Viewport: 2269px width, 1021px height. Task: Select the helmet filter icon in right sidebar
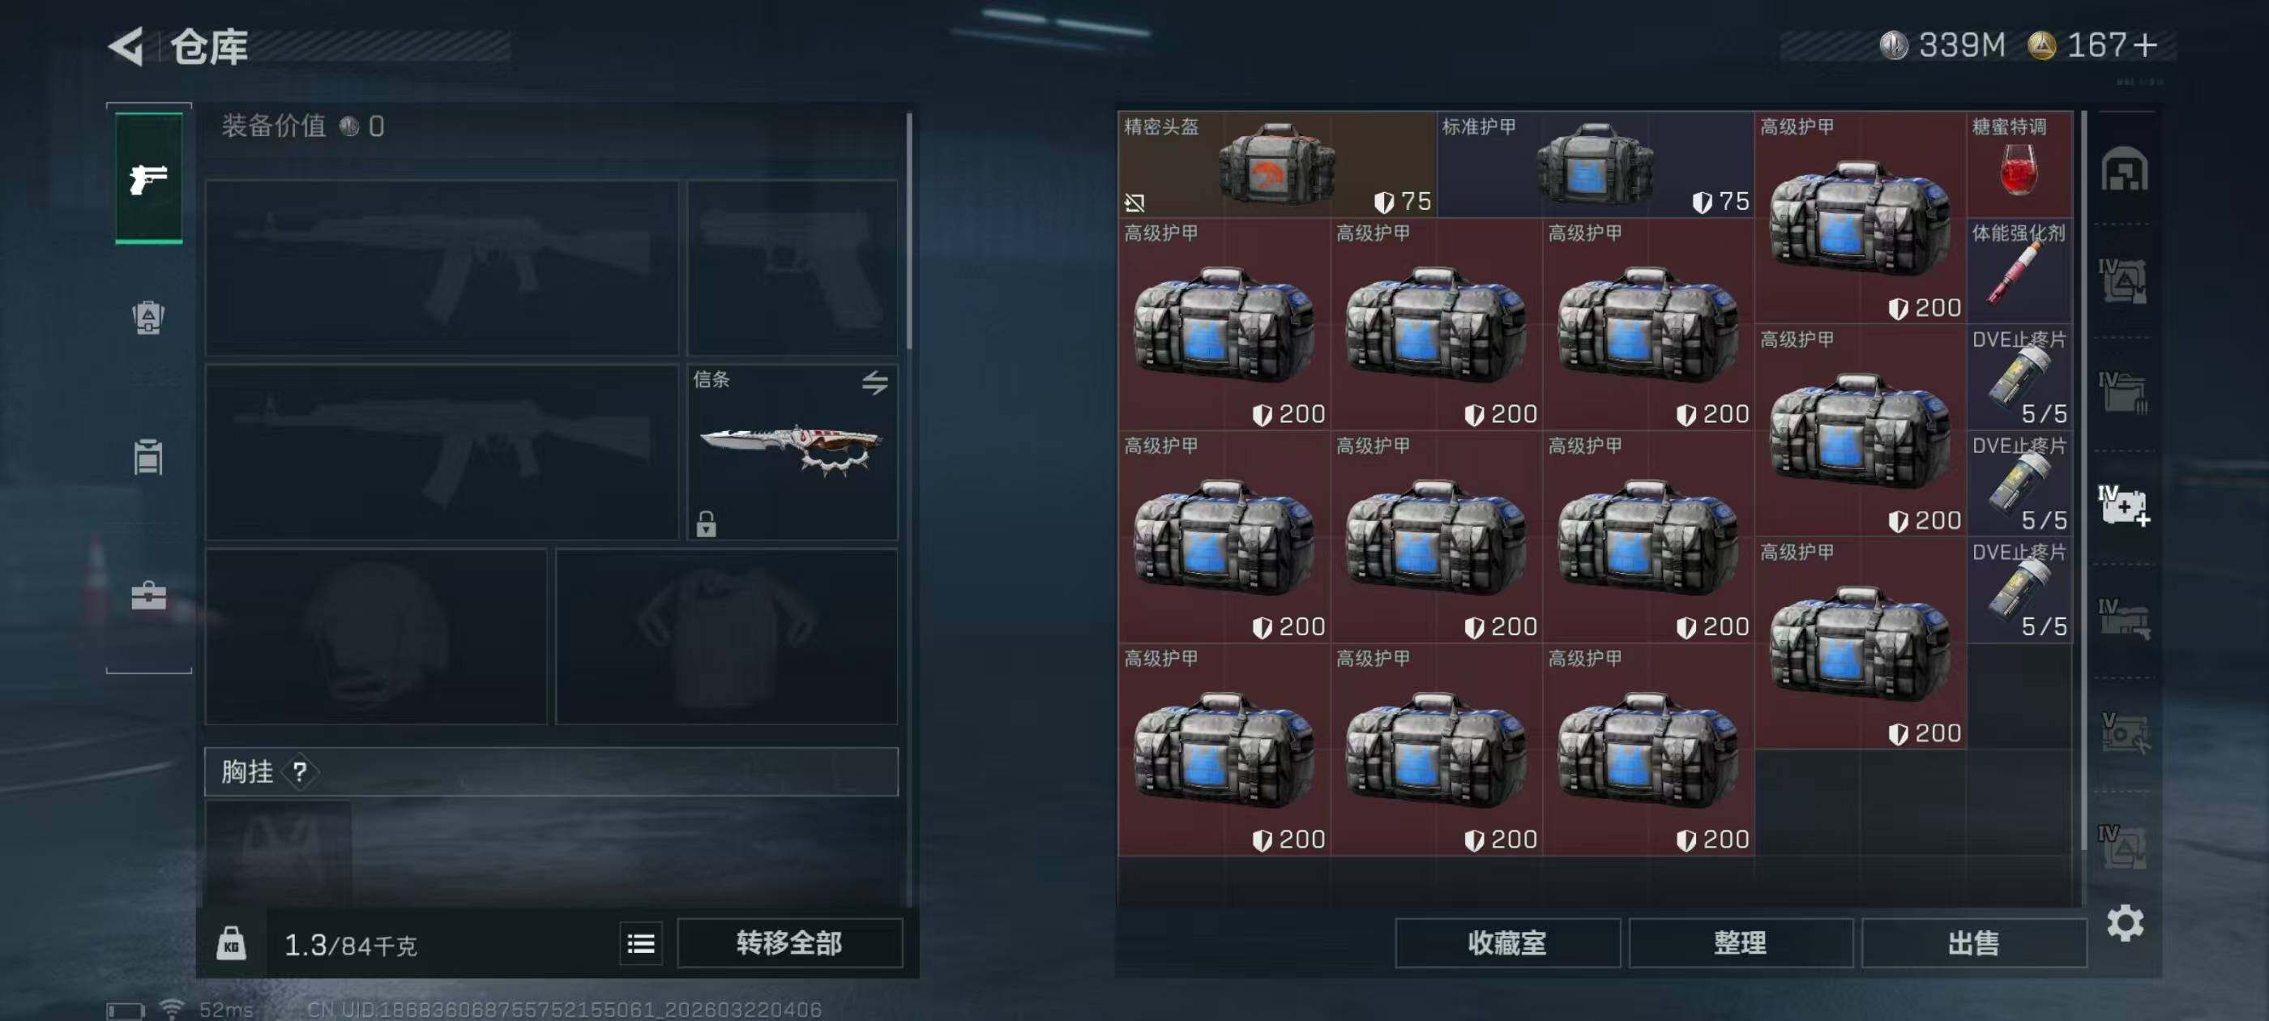(2124, 169)
